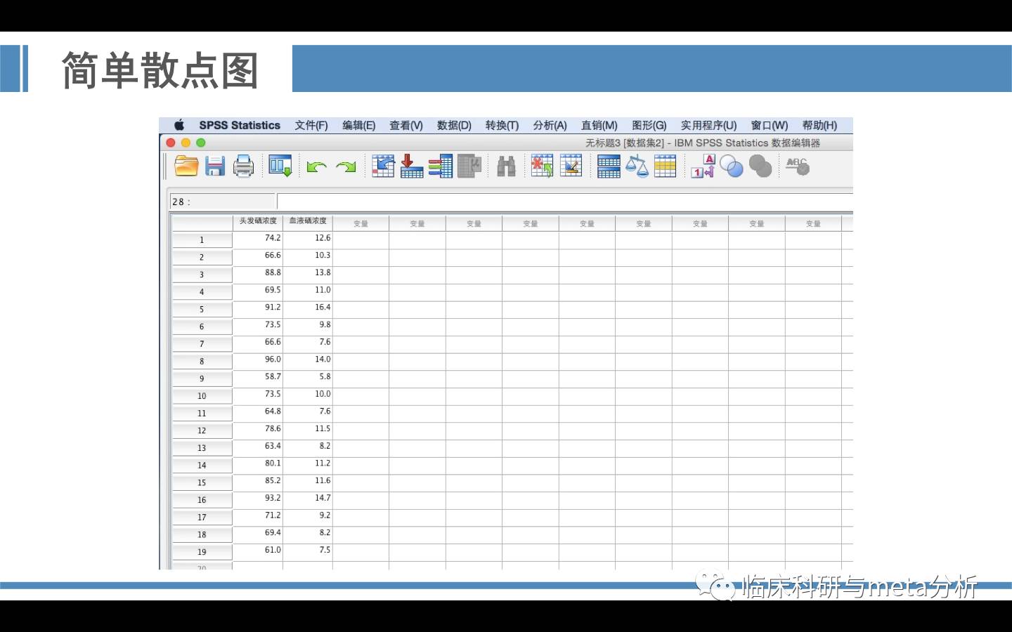Open Use Variable Sets with overlapping blue circles
Screen dimensions: 1012x632
732,167
